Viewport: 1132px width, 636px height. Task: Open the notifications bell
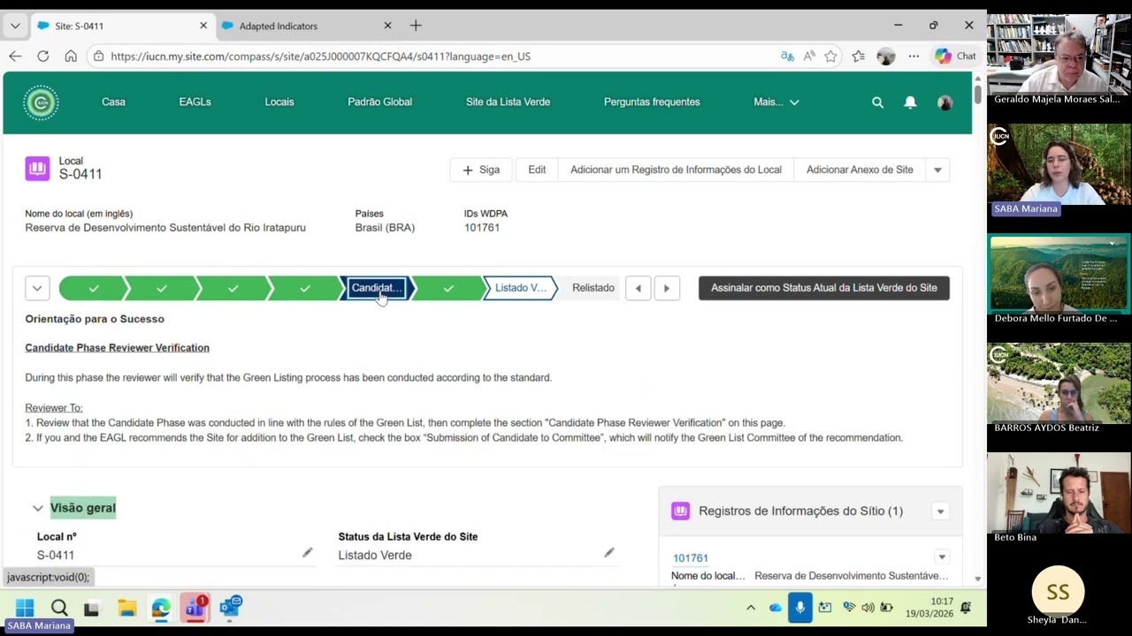(910, 102)
